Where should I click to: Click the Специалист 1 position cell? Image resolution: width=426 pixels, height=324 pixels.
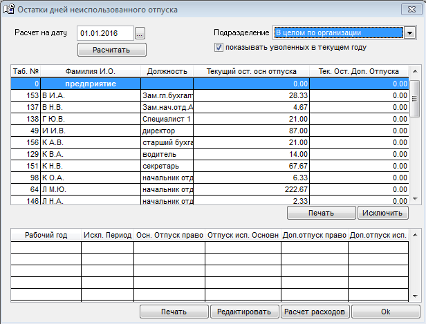(x=167, y=119)
